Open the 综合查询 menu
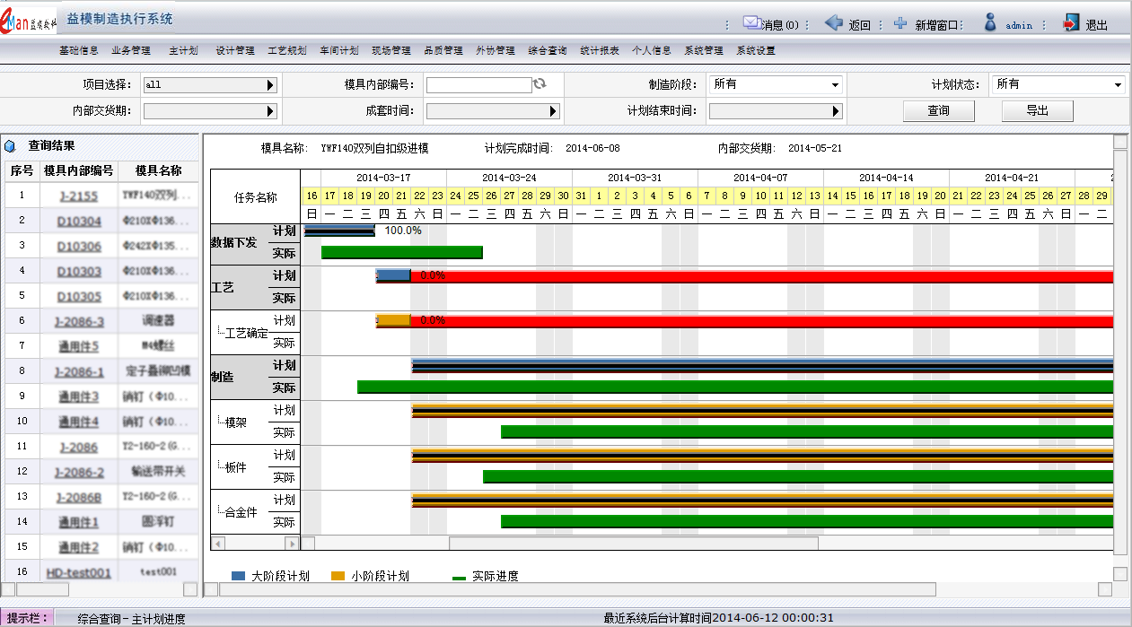The width and height of the screenshot is (1132, 627). coord(547,51)
